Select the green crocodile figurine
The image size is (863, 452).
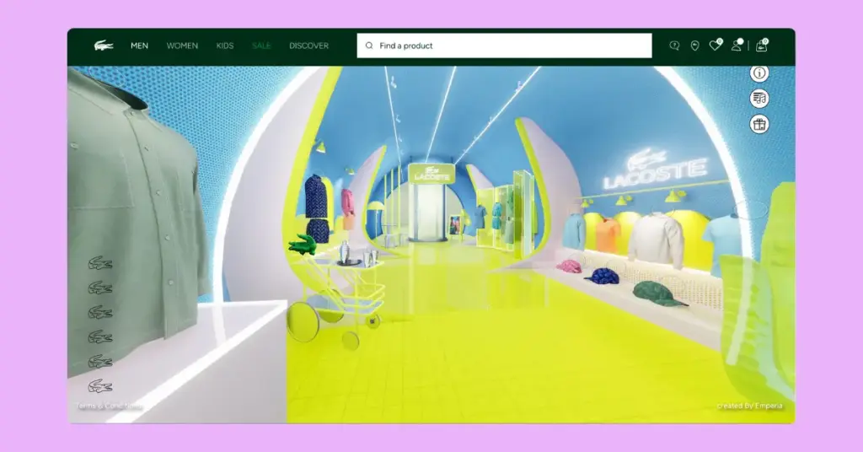point(303,244)
